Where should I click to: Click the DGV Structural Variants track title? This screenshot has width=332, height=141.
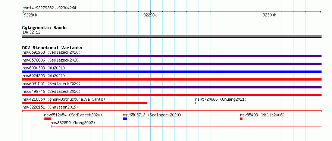click(52, 48)
